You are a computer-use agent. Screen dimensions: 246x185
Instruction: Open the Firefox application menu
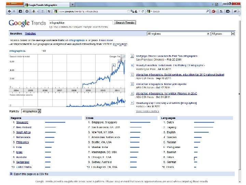(14, 3)
